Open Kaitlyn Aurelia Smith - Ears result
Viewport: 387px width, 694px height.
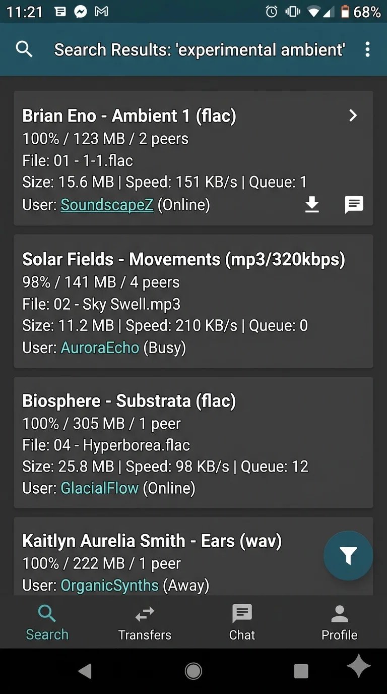pos(193,556)
